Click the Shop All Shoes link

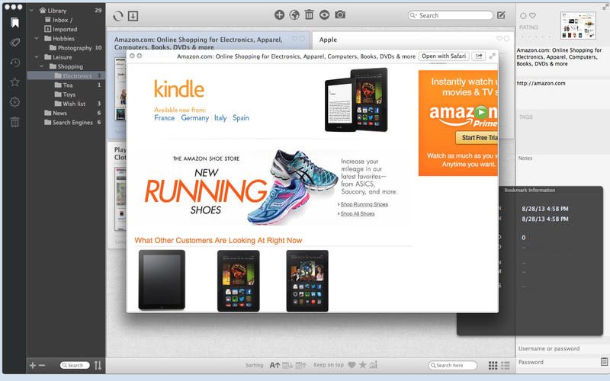click(358, 214)
